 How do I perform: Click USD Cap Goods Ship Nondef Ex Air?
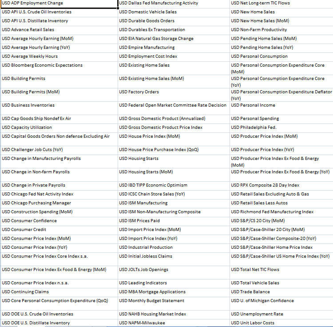pos(59,119)
